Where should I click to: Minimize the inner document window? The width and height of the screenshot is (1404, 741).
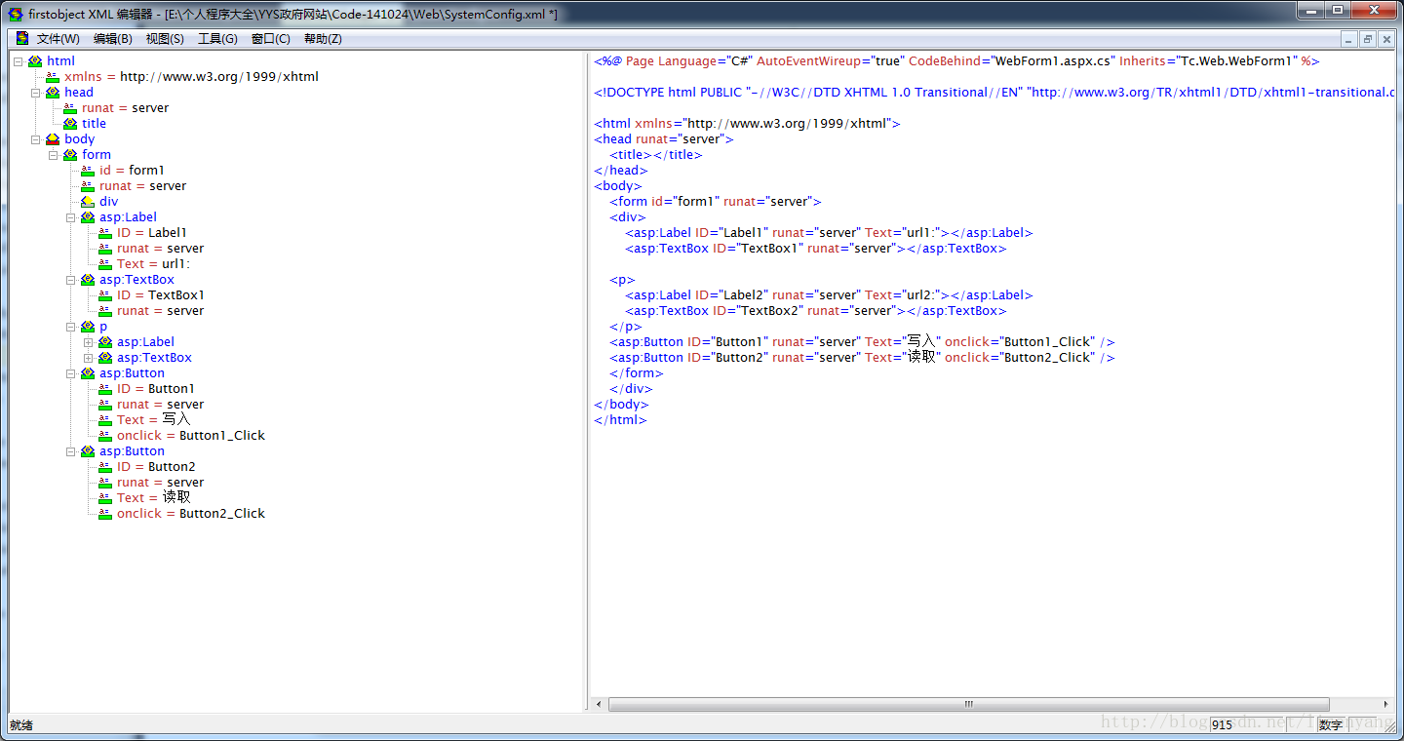[x=1348, y=39]
